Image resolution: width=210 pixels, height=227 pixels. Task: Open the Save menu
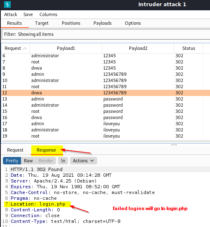28,14
